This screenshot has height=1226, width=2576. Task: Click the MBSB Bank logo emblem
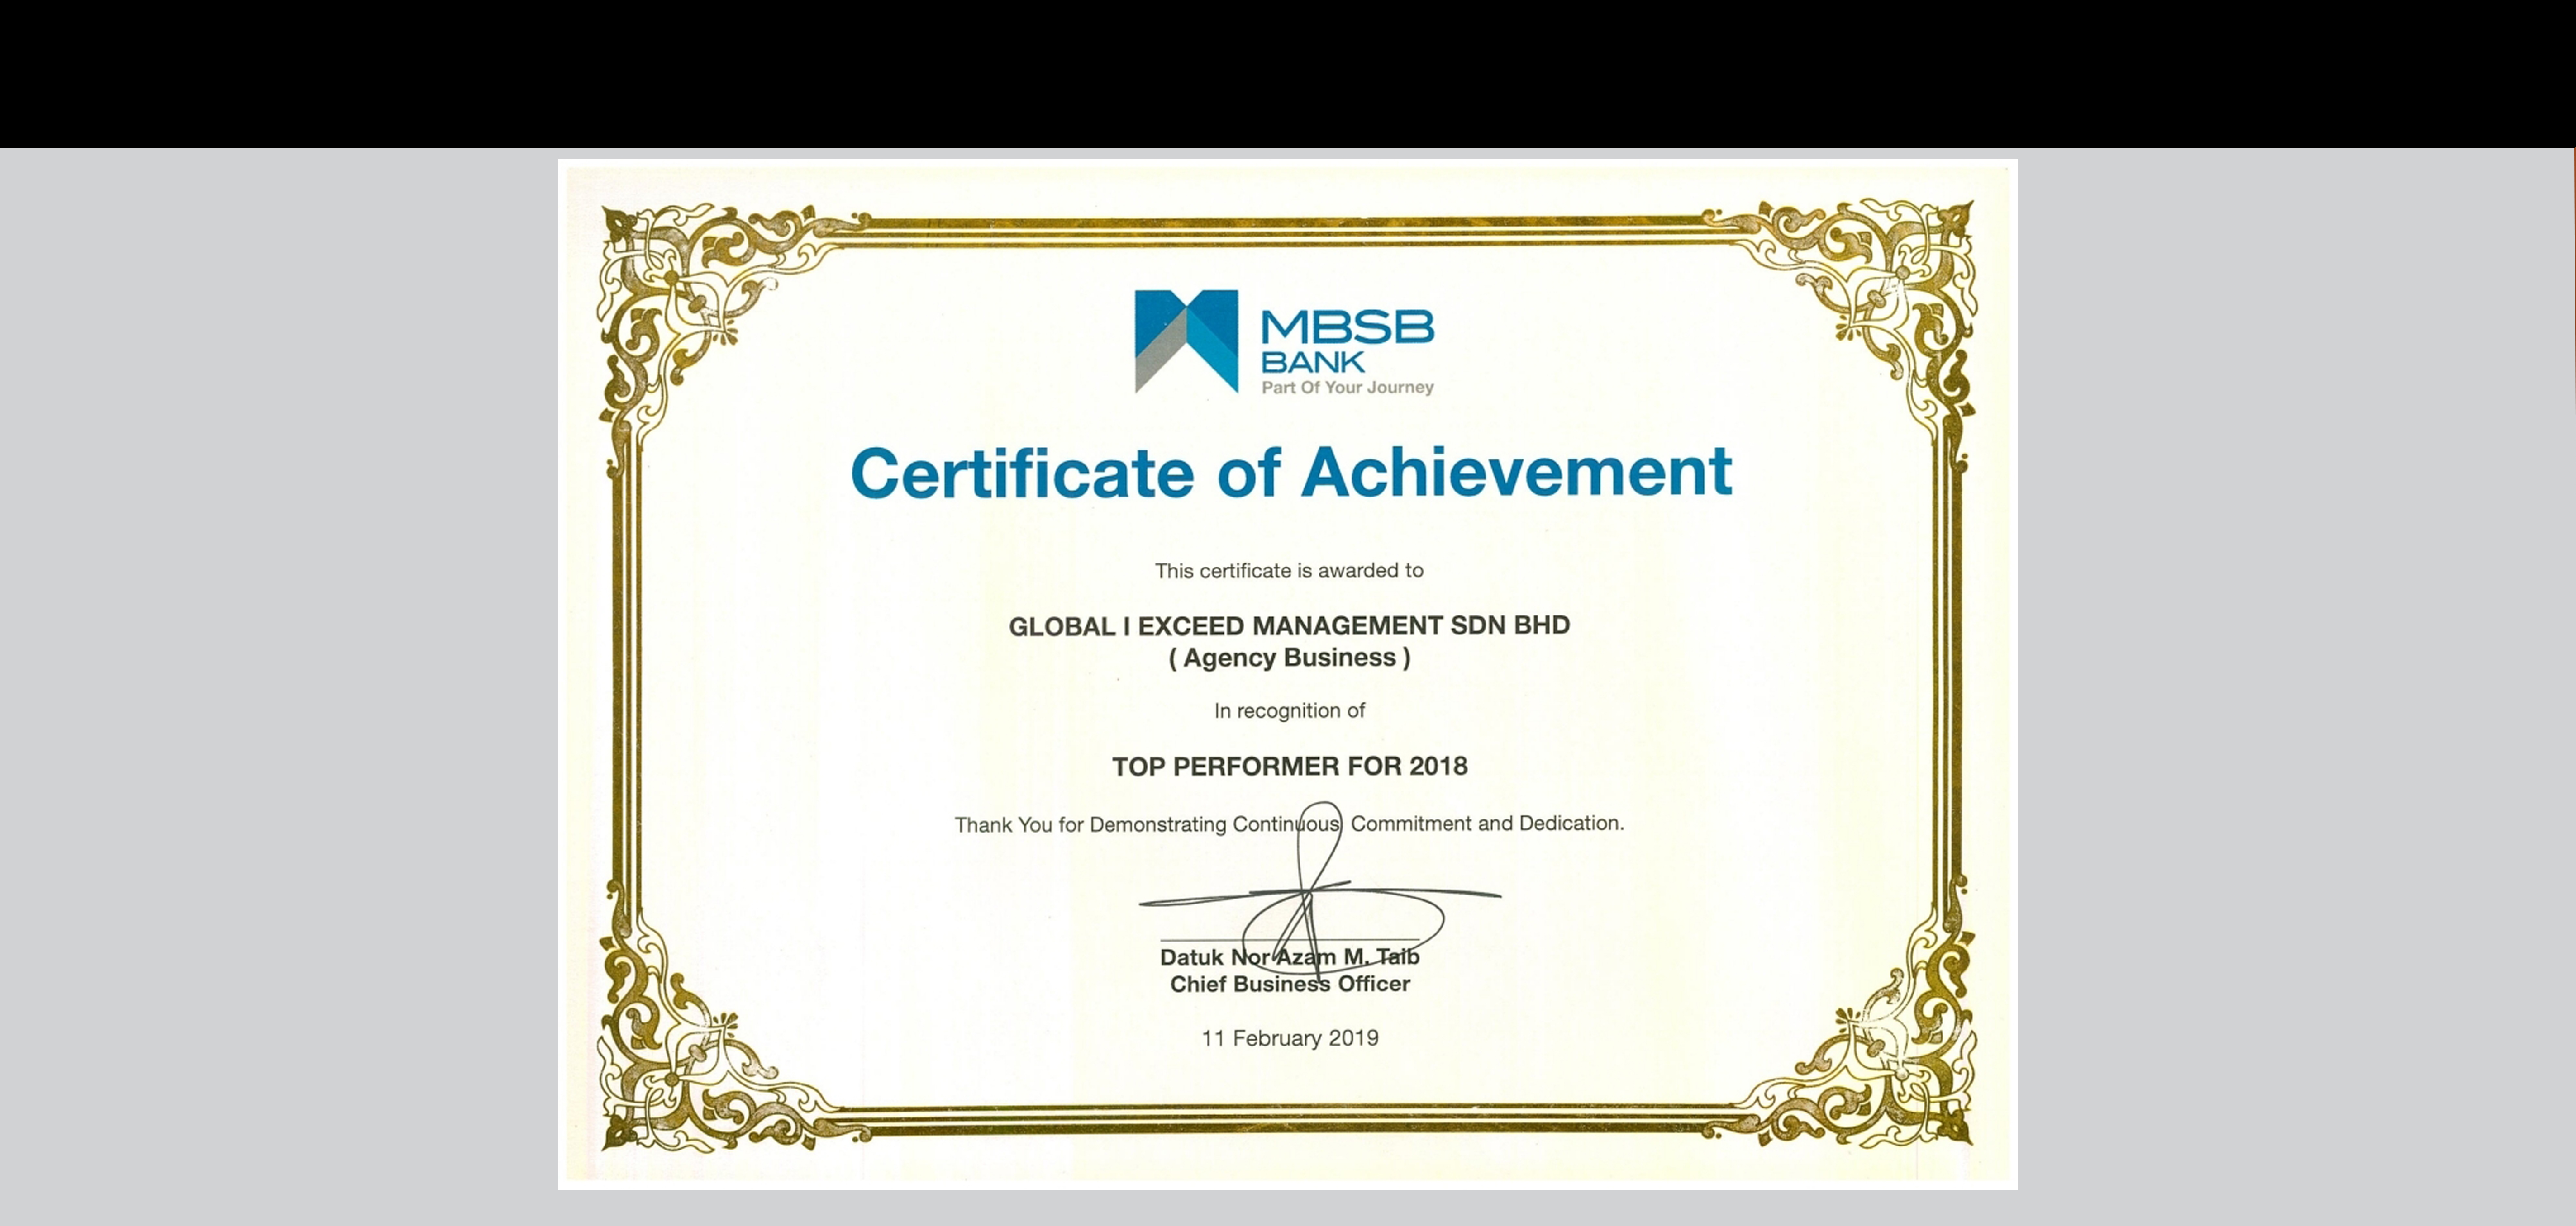tap(1186, 341)
